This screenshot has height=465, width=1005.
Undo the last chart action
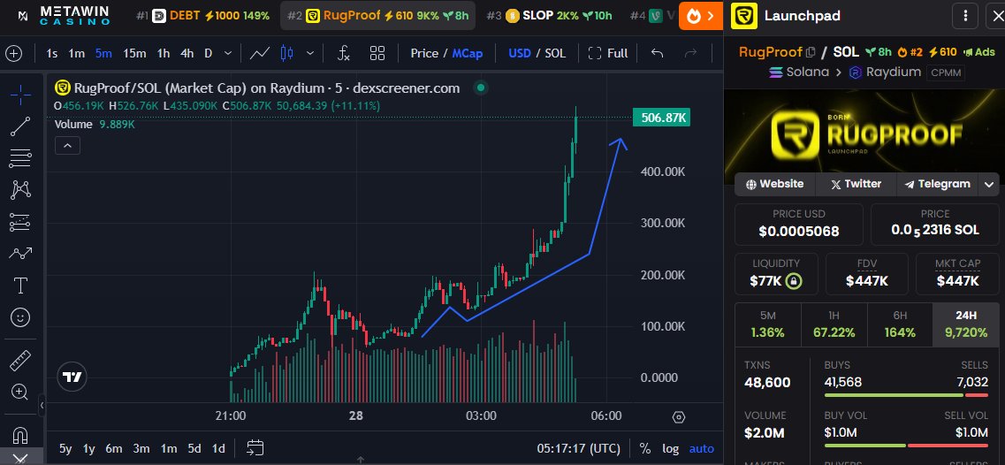tap(657, 53)
